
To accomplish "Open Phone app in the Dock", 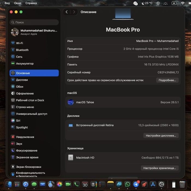I will point(76,184).
